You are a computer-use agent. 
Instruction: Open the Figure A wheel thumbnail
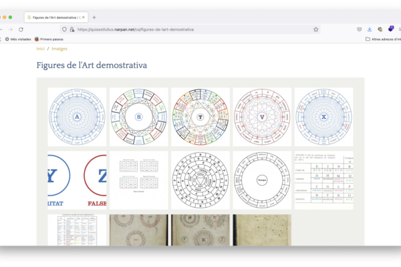pos(77,117)
